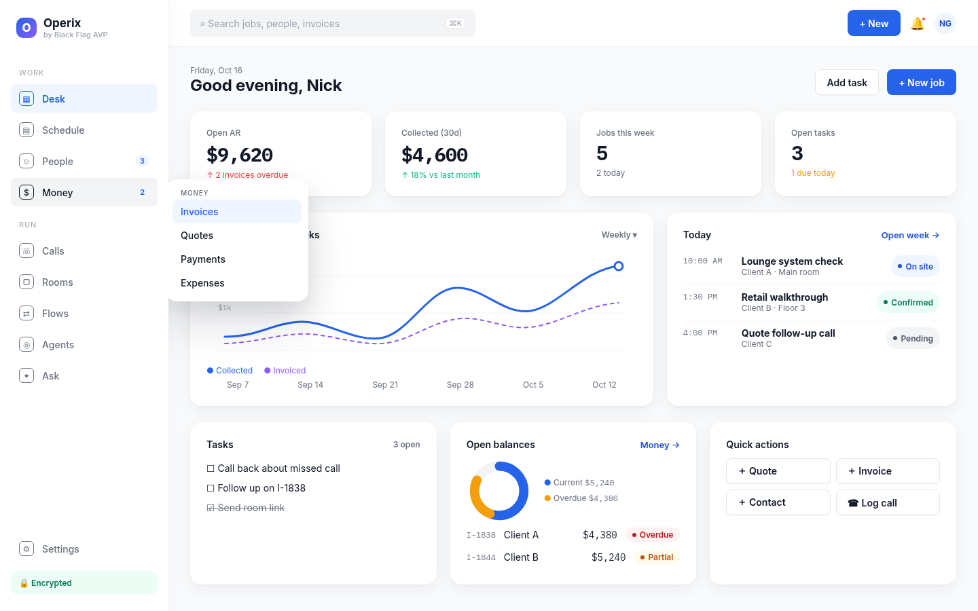Image resolution: width=978 pixels, height=611 pixels.
Task: Choose Quotes from the Money menu
Action: (237, 236)
